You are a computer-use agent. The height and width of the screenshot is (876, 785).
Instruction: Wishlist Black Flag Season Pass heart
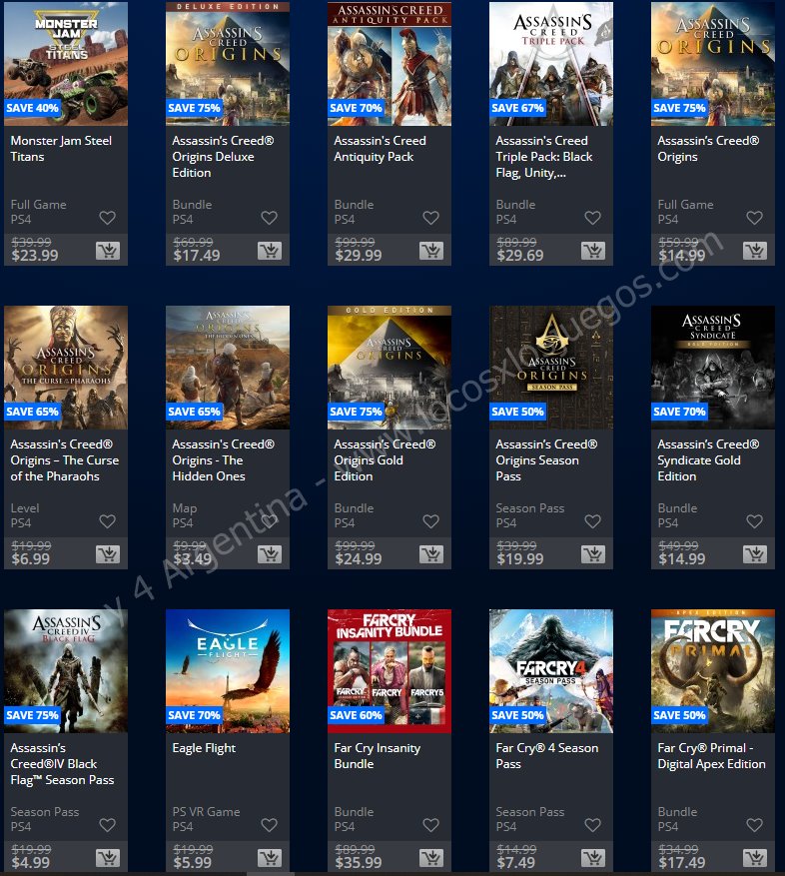(107, 825)
